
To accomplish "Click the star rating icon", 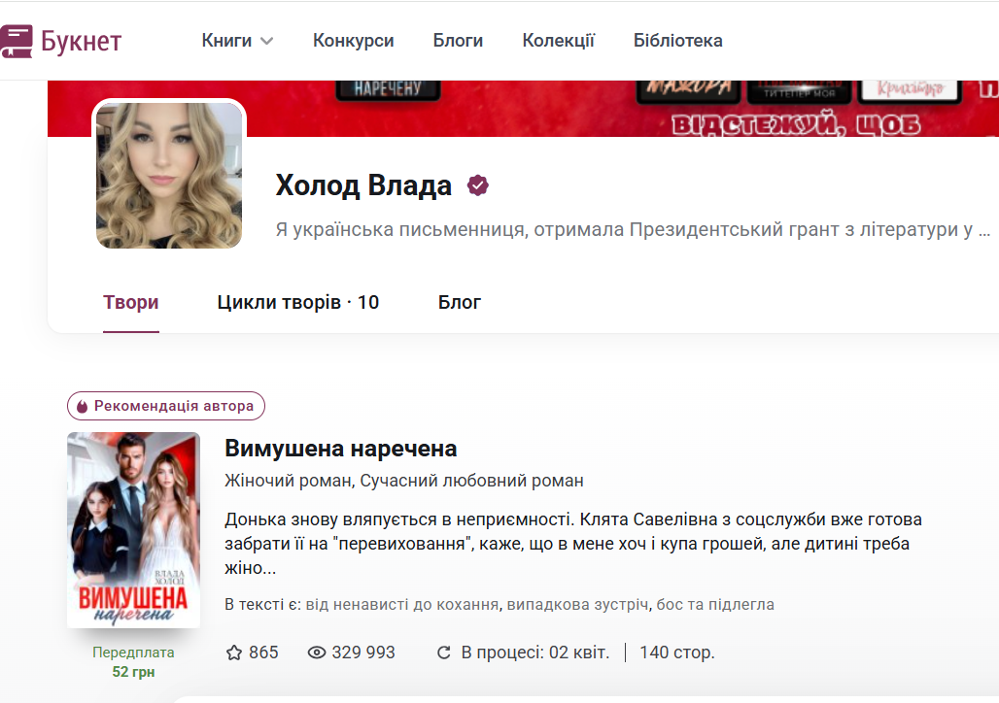I will tap(234, 653).
